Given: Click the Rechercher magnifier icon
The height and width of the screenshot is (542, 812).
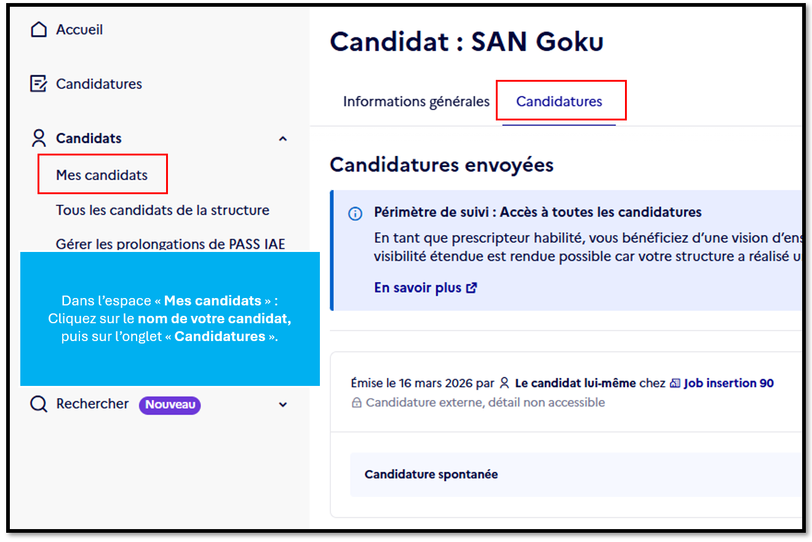Looking at the screenshot, I should pos(38,404).
